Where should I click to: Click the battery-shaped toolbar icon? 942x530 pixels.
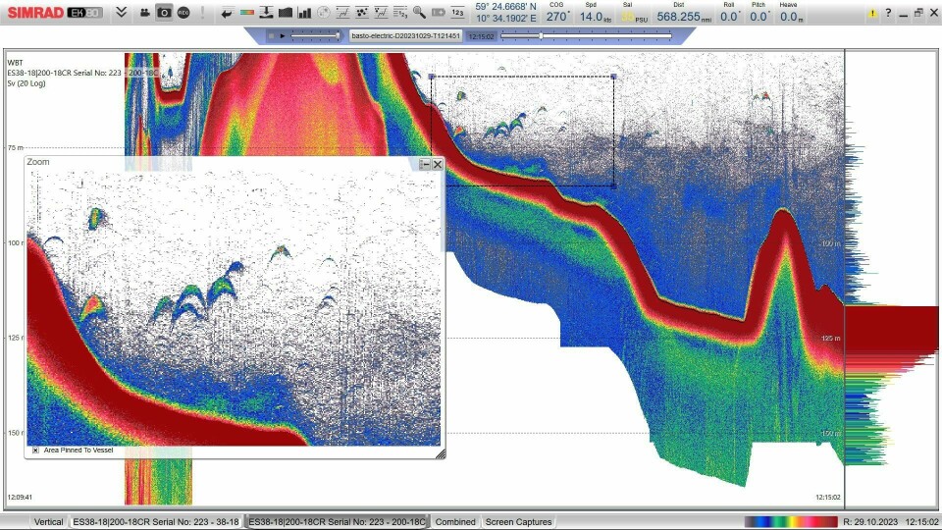(439, 13)
